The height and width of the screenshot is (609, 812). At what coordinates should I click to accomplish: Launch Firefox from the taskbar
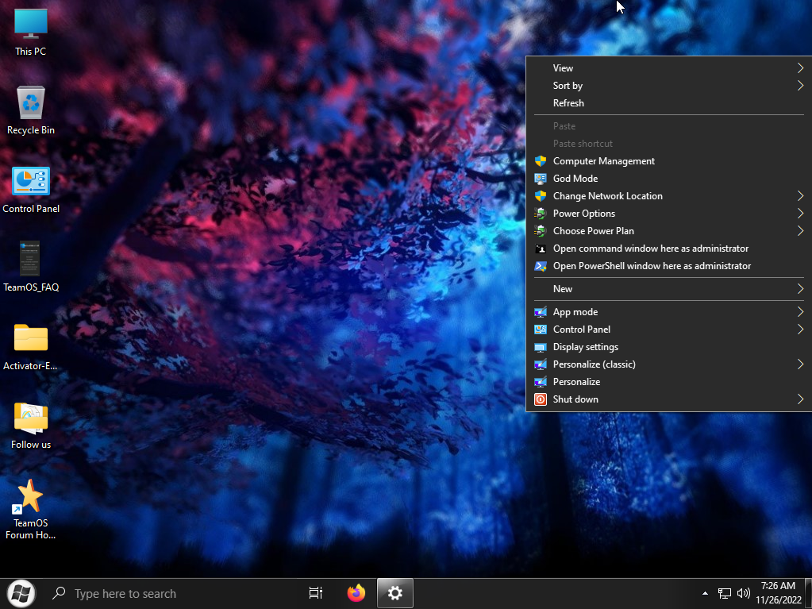coord(356,593)
